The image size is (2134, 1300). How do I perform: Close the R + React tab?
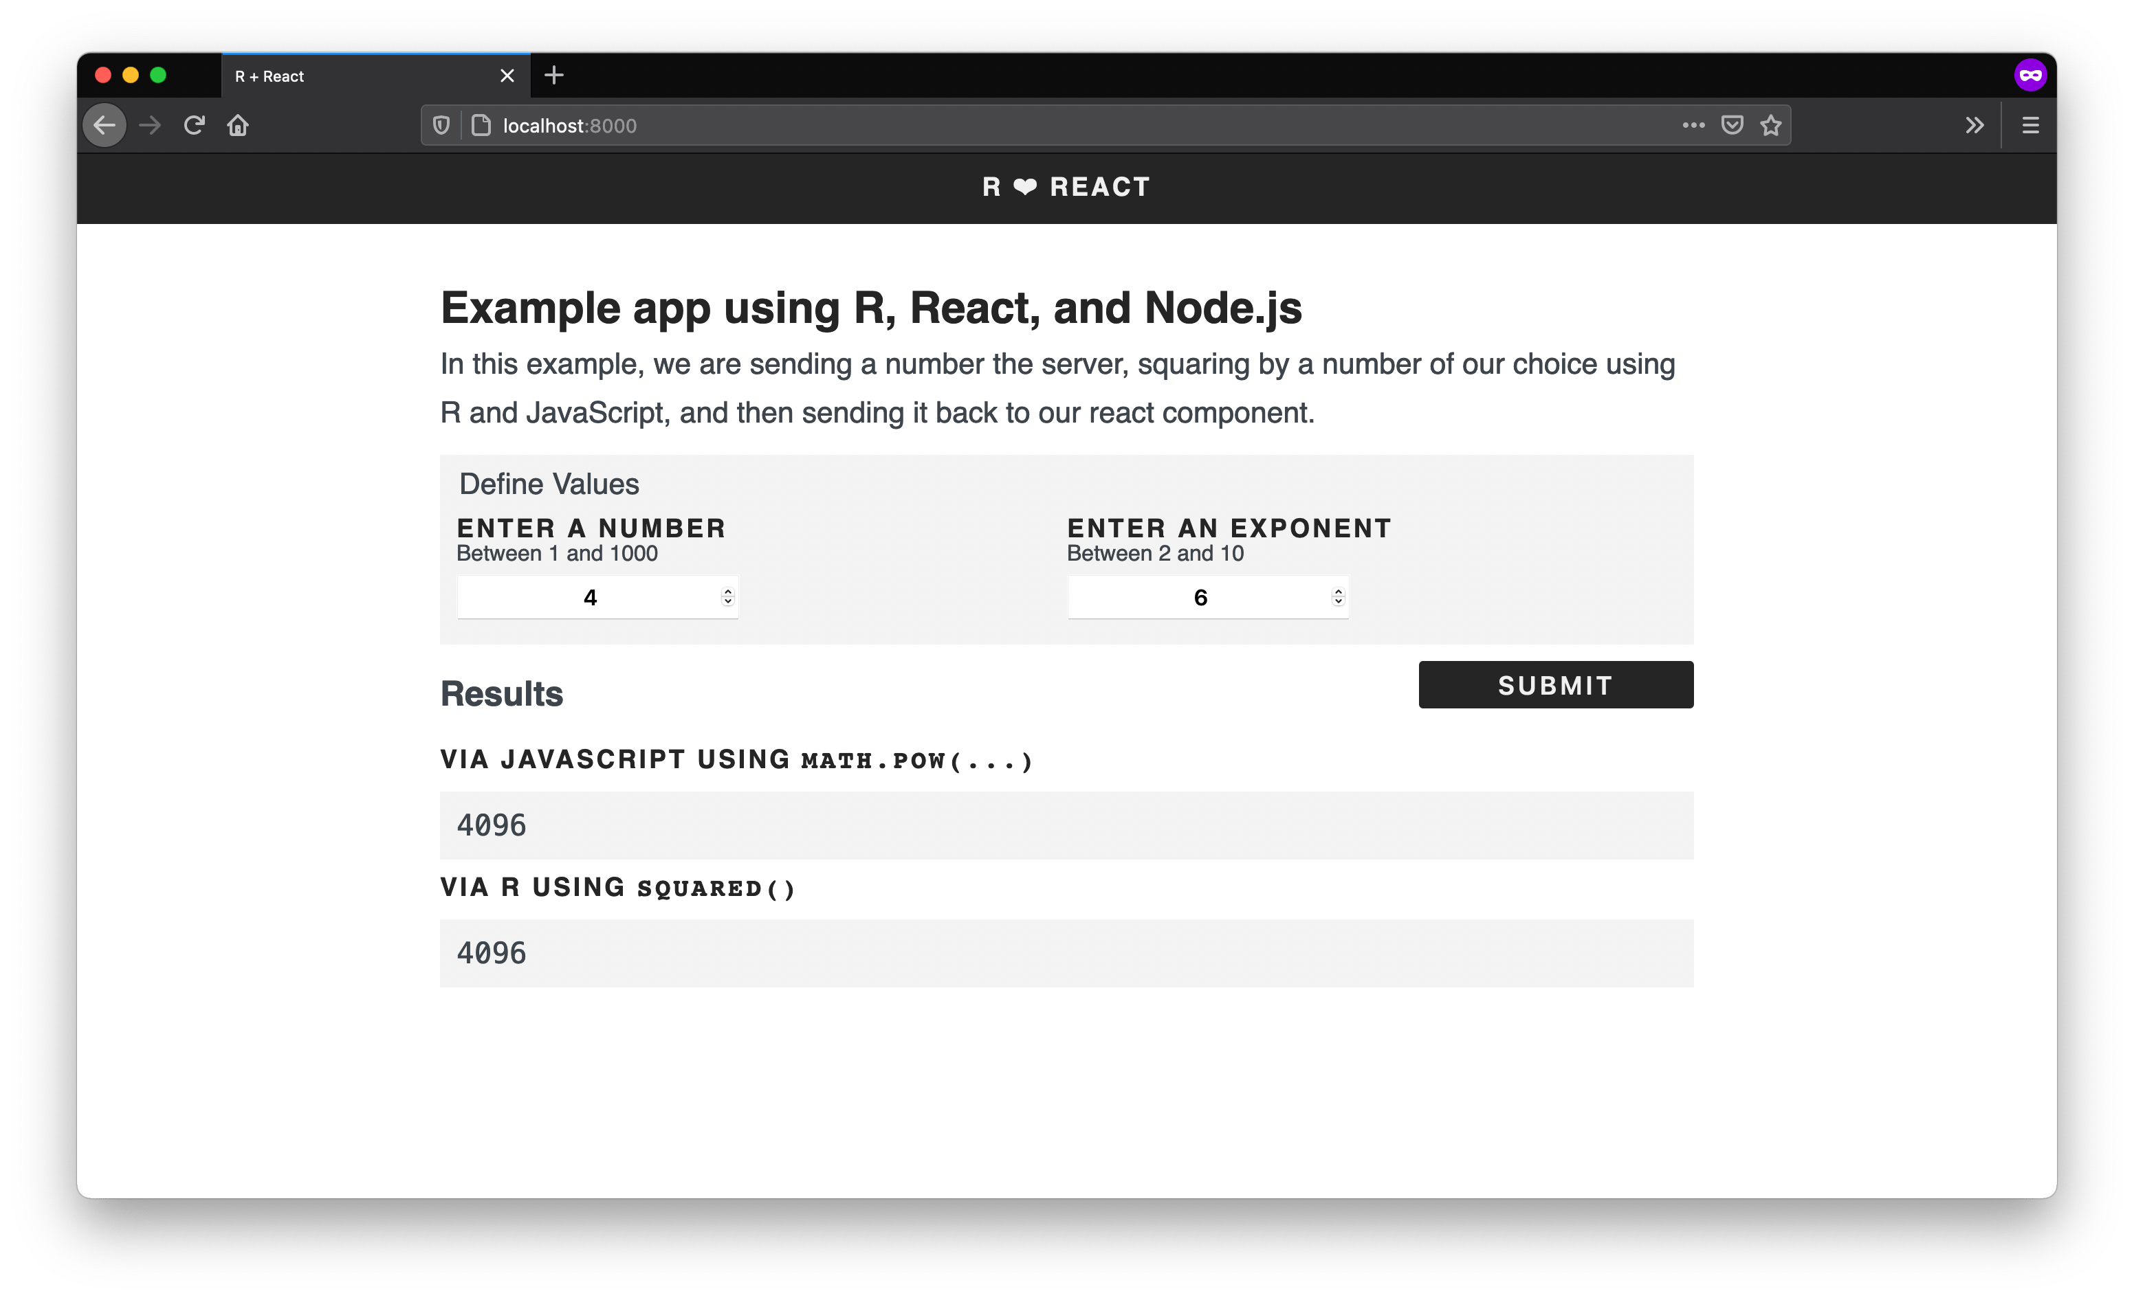point(507,76)
